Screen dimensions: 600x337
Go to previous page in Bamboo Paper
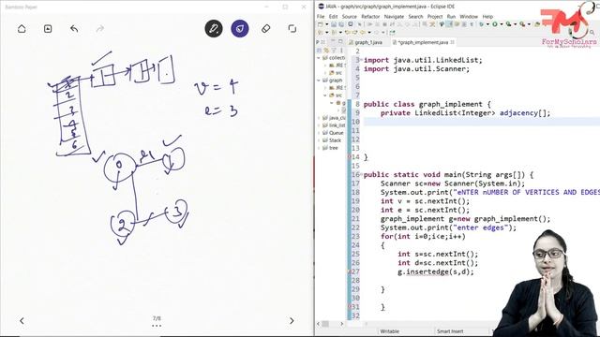click(22, 321)
